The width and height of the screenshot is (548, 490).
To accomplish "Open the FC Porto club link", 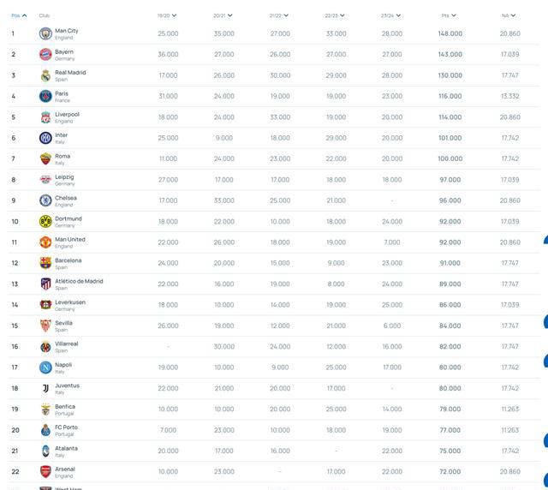I will click(x=66, y=427).
